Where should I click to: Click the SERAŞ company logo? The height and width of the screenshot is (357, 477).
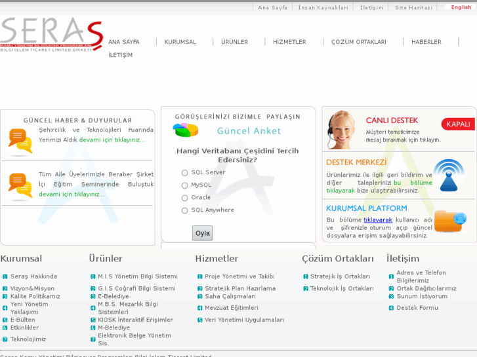coord(51,35)
